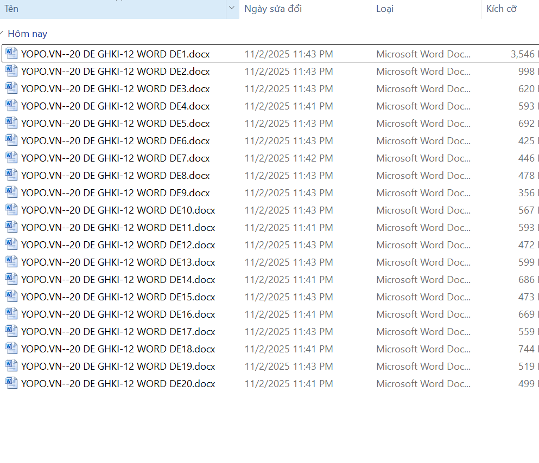Sort files by the "Loại" column header

385,9
